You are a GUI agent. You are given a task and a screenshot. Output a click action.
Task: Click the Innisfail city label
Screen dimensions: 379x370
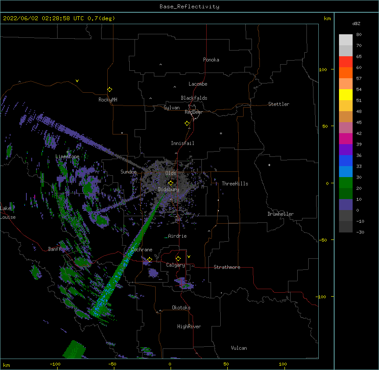(x=182, y=143)
